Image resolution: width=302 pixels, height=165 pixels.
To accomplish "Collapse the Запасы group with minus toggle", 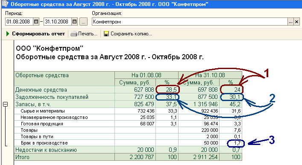I will 6,104.
